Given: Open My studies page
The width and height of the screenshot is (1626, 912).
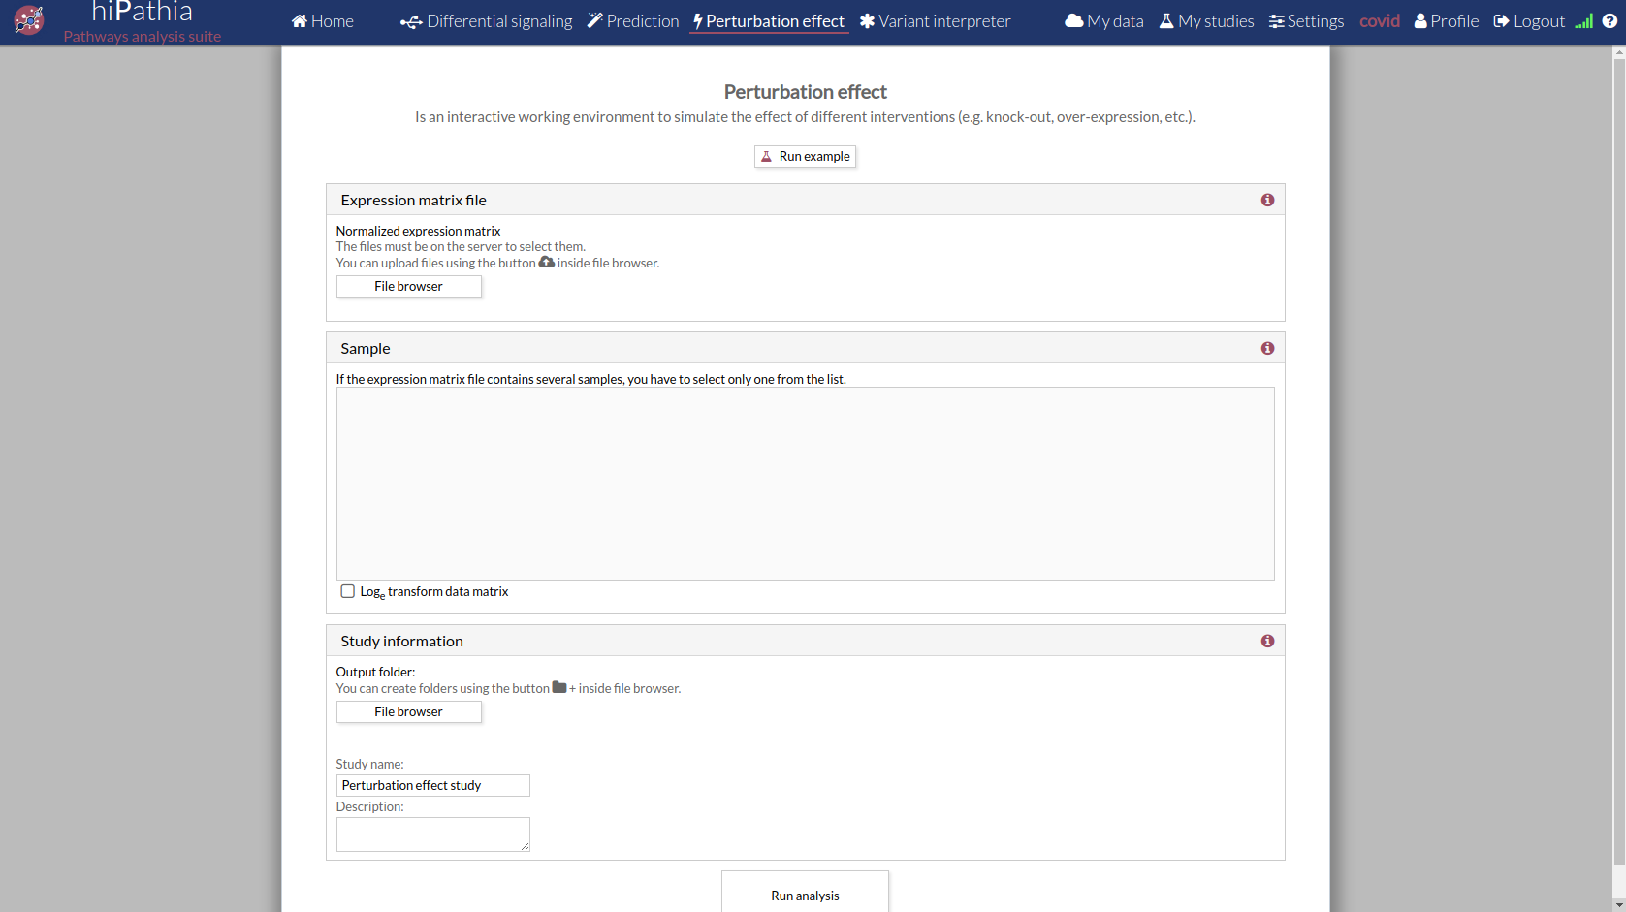Looking at the screenshot, I should click(1206, 21).
